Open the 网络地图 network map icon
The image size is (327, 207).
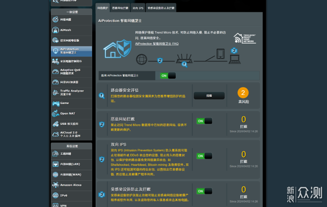coord(55,20)
